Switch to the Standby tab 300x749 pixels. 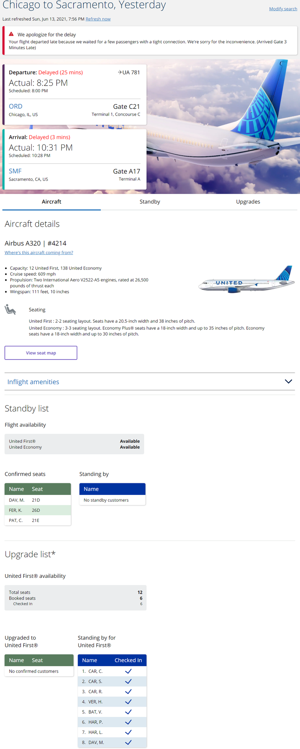coord(150,202)
